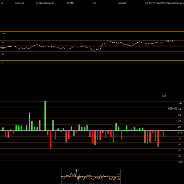This screenshot has height=184, width=184.
Task: Click the -100 label on MR axis
Action: click(x=180, y=162)
